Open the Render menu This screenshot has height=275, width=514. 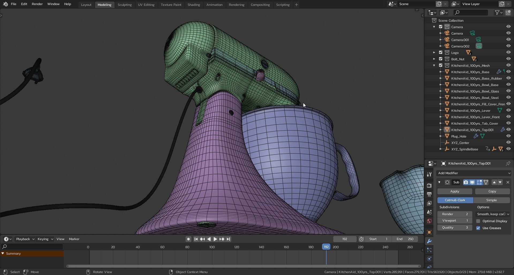[37, 4]
